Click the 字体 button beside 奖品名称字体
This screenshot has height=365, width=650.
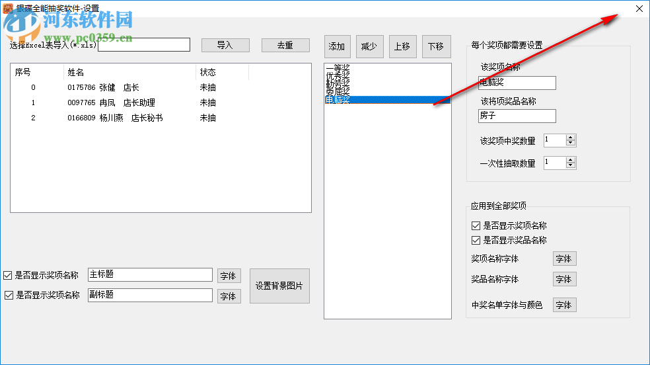(x=565, y=279)
